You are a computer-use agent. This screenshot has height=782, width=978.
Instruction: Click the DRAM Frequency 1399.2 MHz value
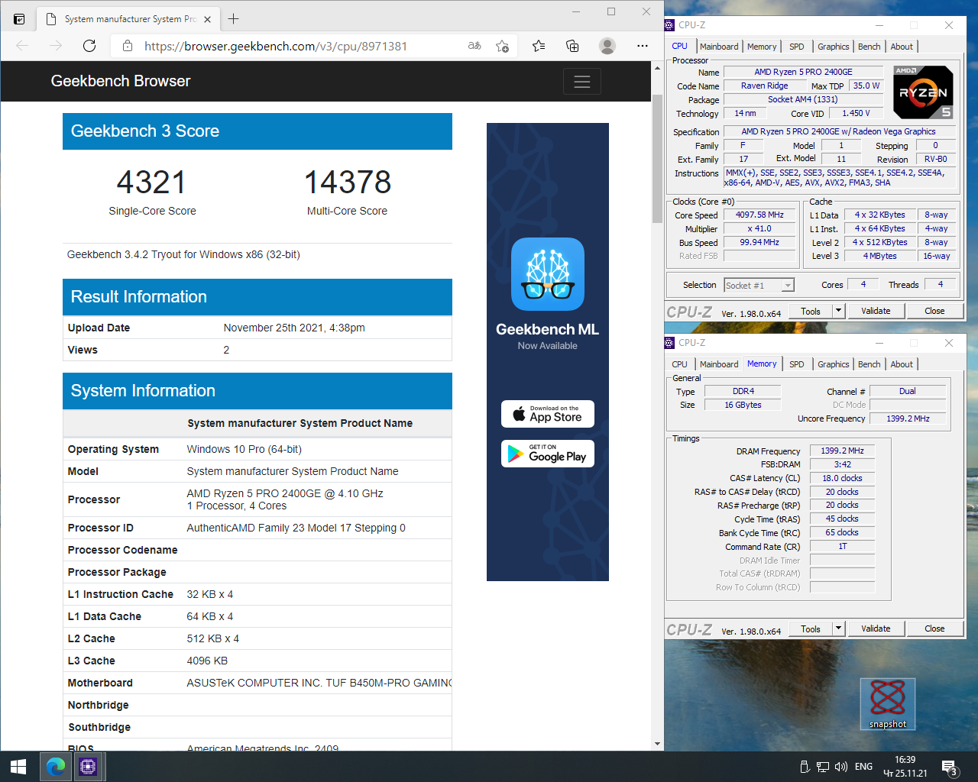842,451
